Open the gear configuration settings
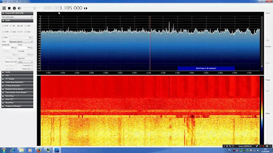 coord(14,8)
